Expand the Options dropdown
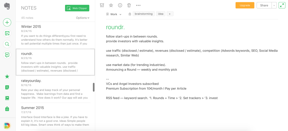Viewport: 288px width, 131px height. pyautogui.click(x=83, y=18)
